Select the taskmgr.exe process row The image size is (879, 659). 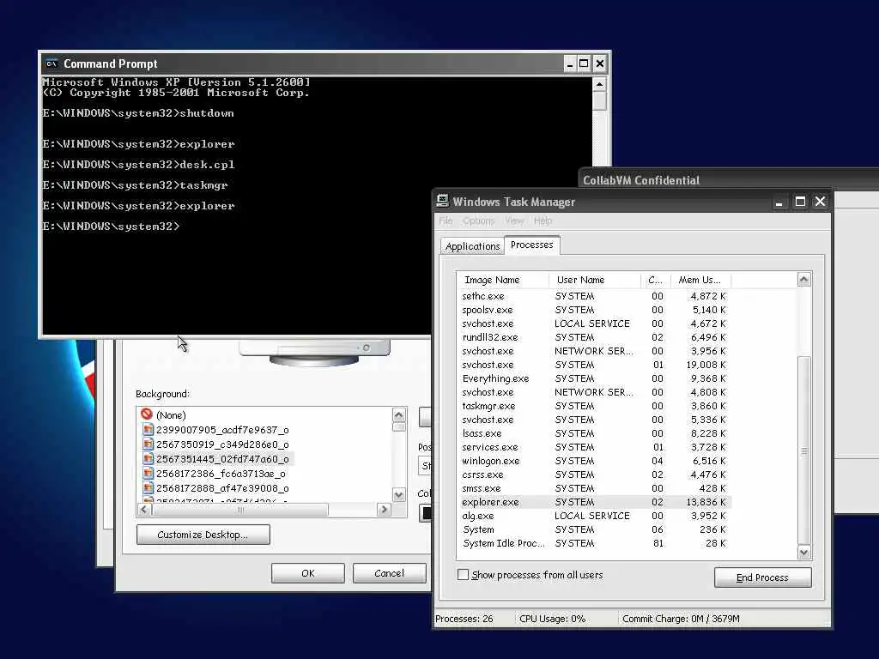[594, 406]
